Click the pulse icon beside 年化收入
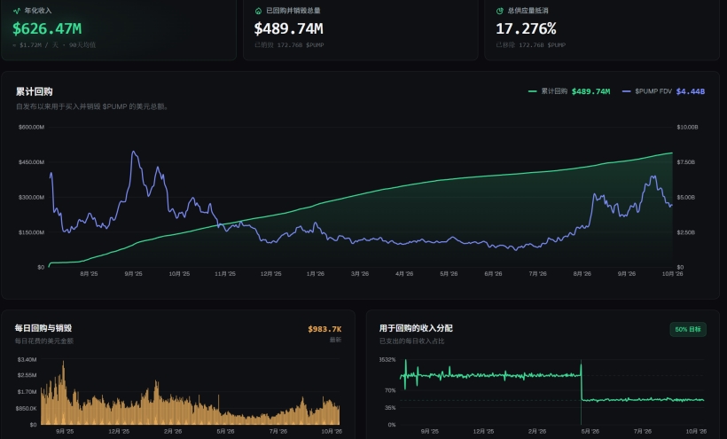 17,11
